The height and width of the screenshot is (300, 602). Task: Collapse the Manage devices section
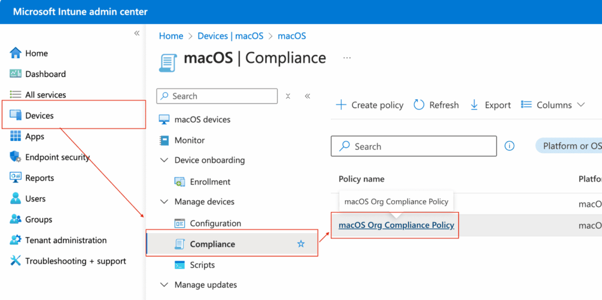tap(164, 202)
